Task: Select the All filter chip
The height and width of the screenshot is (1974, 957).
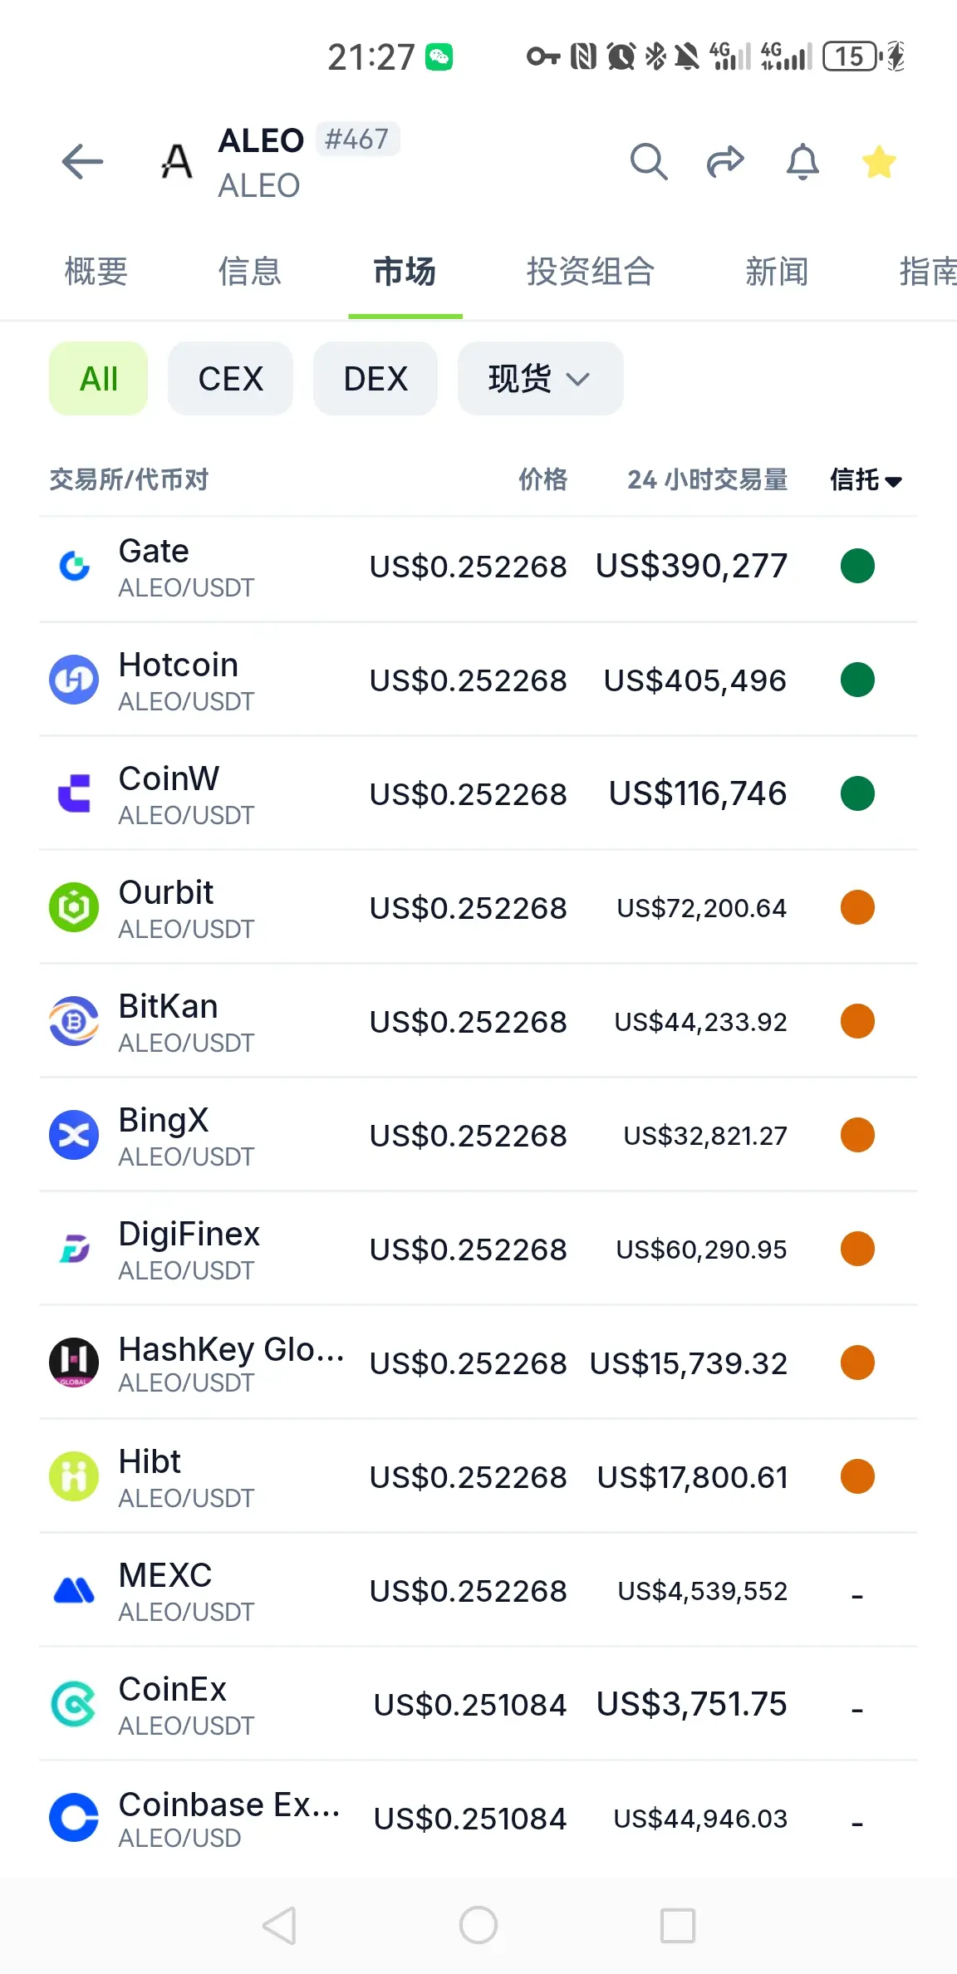Action: point(98,379)
